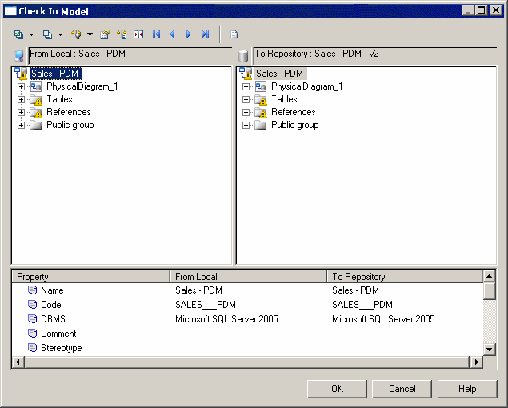508x408 pixels.
Task: Jump to the last difference
Action: click(205, 34)
